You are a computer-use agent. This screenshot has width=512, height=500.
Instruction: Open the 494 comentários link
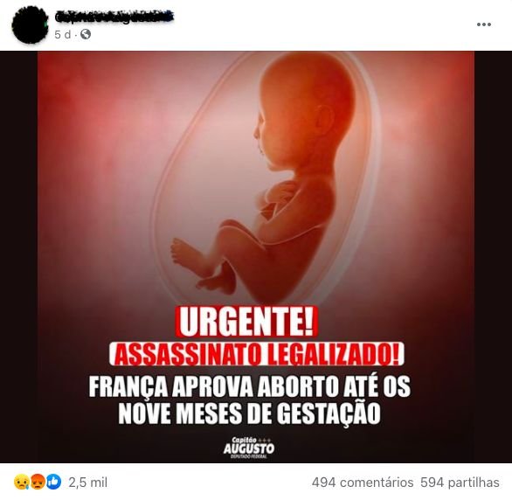(x=363, y=483)
